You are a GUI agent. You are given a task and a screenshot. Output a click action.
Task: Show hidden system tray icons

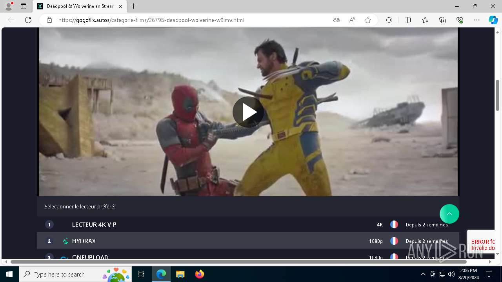point(423,274)
